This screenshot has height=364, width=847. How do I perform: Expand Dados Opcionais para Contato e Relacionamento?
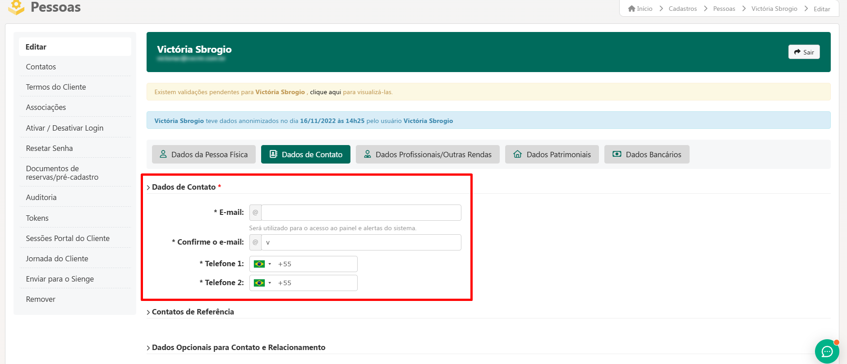[x=236, y=347]
